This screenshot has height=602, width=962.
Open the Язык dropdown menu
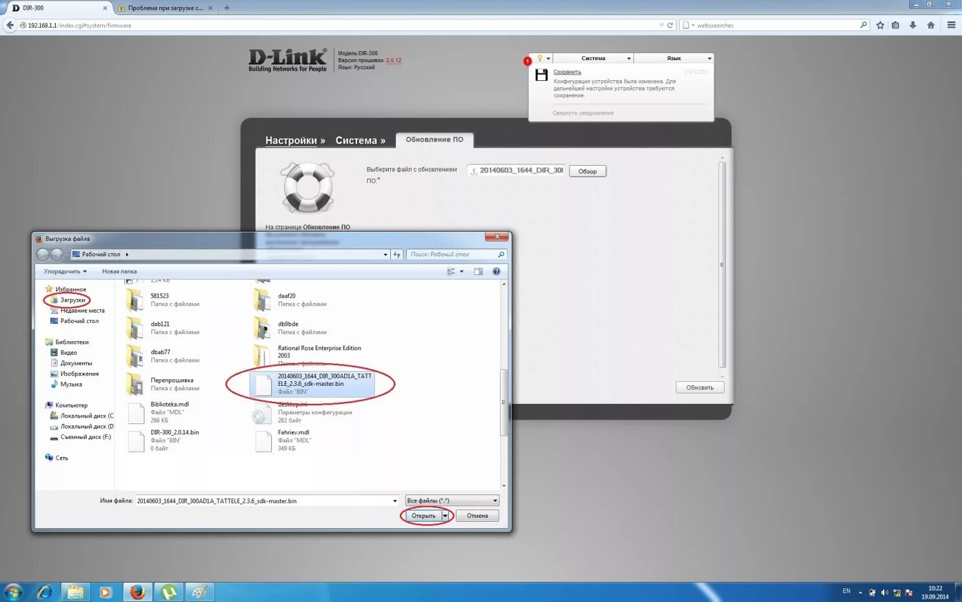point(673,58)
